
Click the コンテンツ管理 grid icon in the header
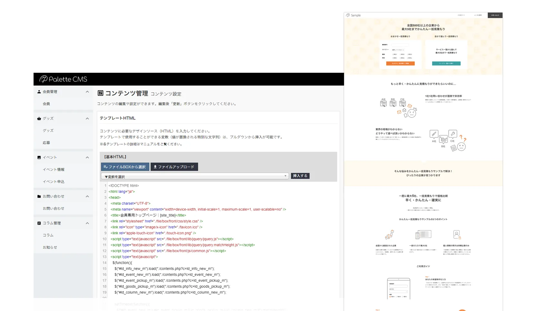click(100, 93)
